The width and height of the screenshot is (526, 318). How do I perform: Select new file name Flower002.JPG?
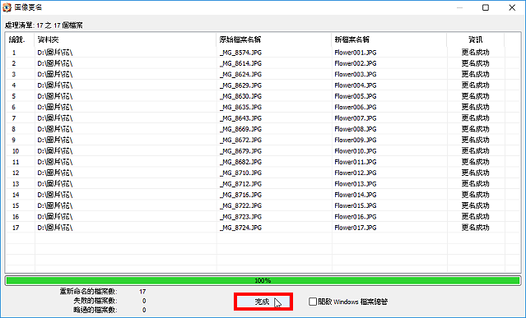tap(356, 63)
